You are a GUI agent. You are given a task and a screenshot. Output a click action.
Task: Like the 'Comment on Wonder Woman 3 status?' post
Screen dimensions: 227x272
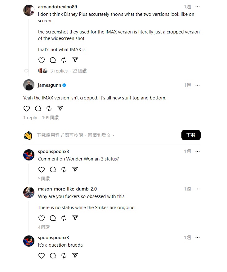click(x=41, y=169)
